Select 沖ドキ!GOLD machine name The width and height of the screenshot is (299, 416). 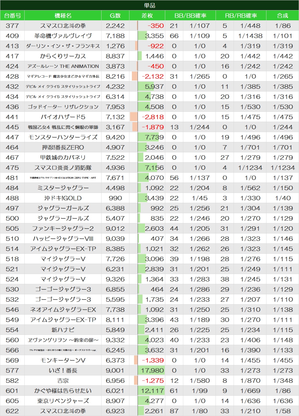(x=63, y=198)
